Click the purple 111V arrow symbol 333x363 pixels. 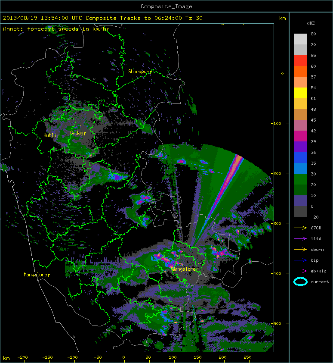300,239
